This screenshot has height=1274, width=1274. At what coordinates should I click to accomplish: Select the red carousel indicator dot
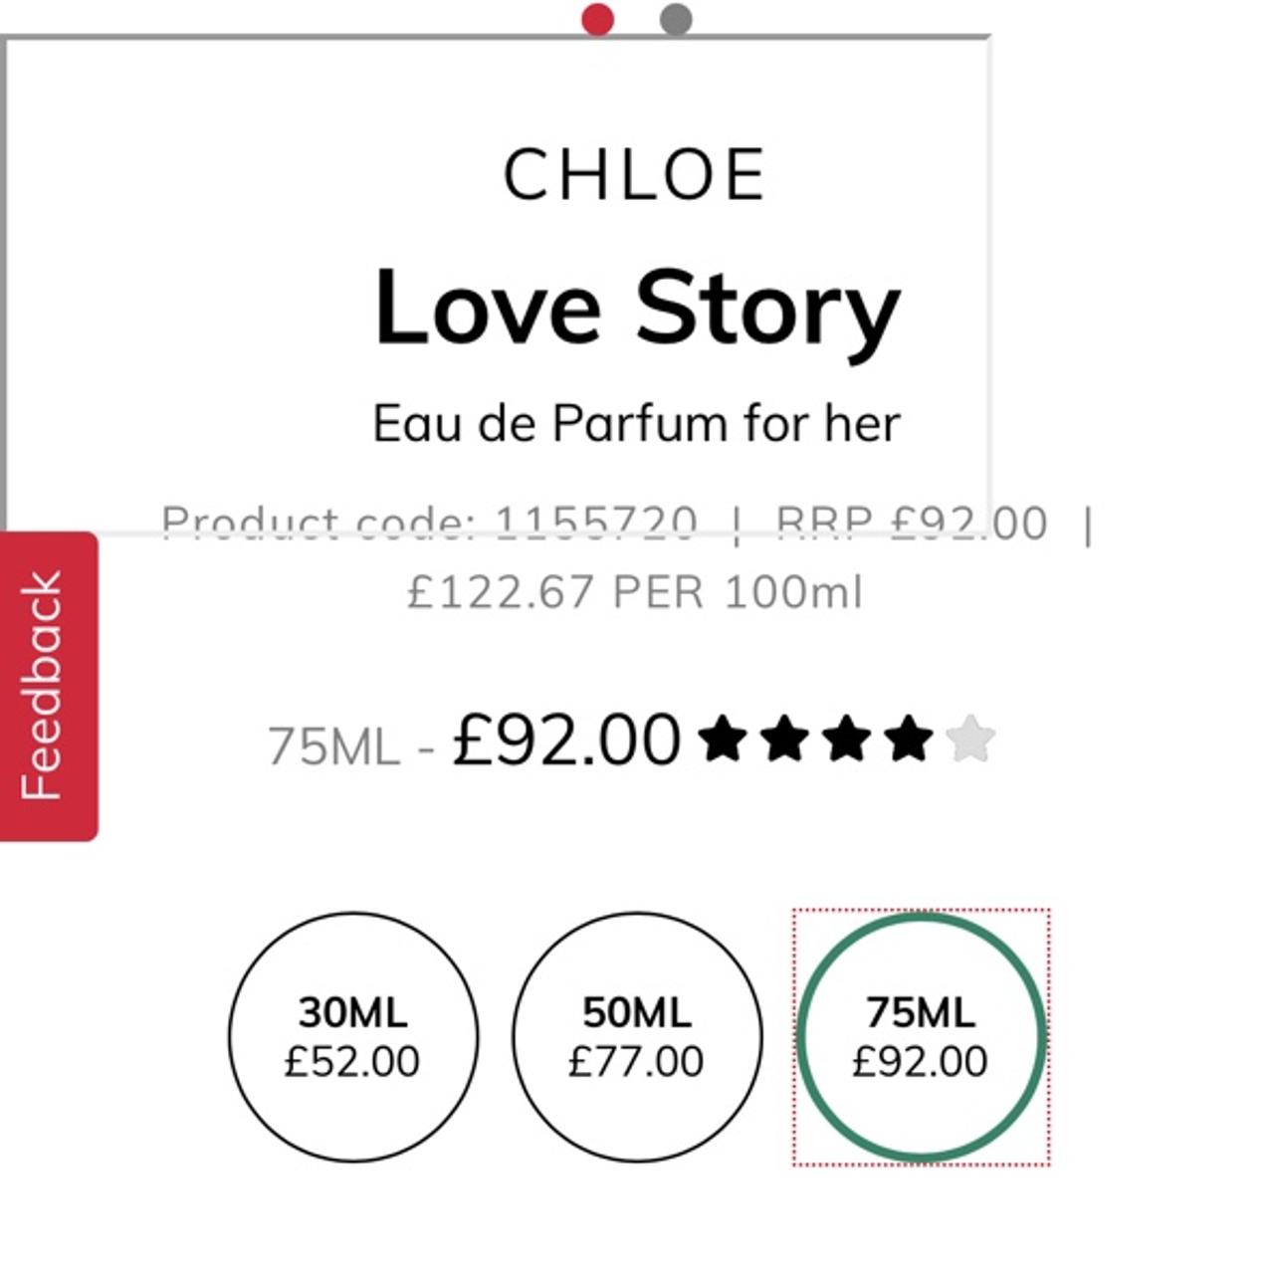tap(597, 19)
